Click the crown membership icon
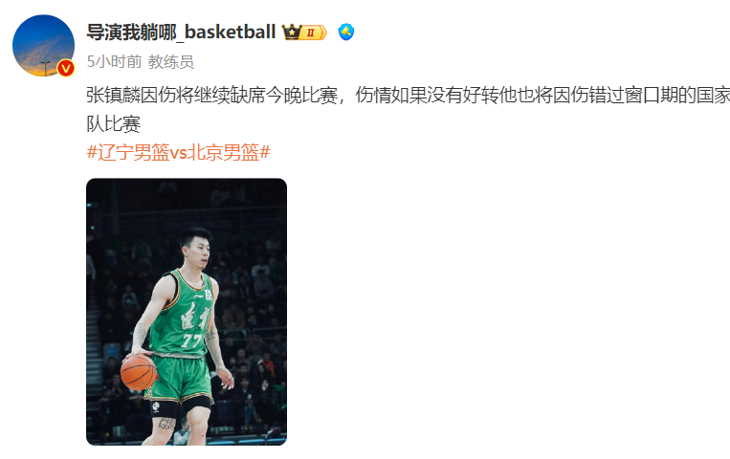This screenshot has height=459, width=730. tap(292, 33)
